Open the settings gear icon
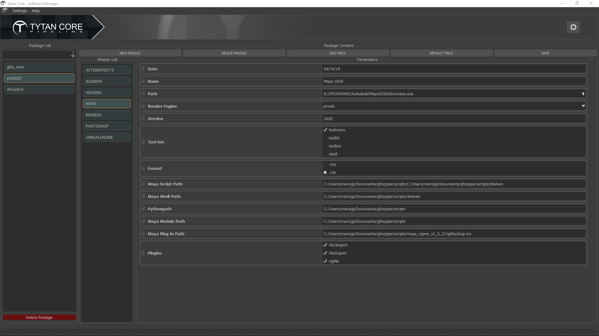 click(x=573, y=27)
